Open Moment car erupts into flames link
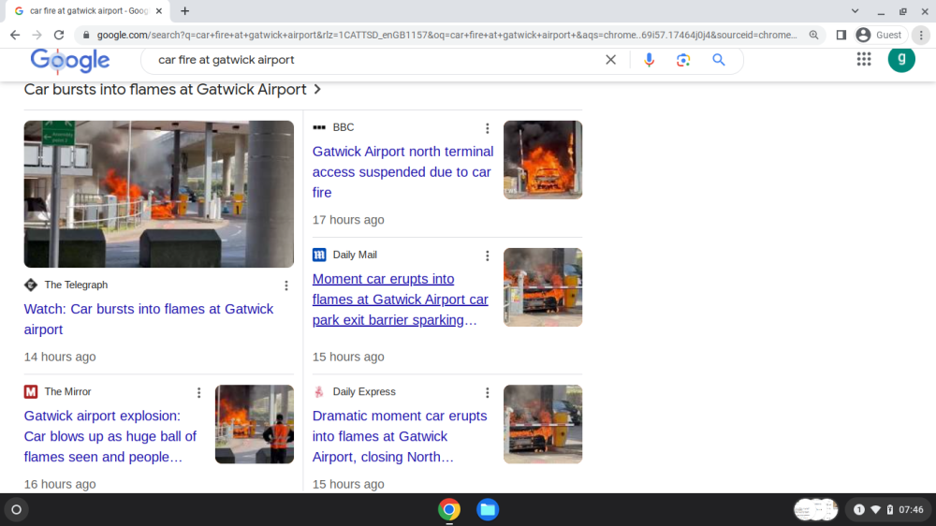The image size is (936, 526). click(x=400, y=300)
